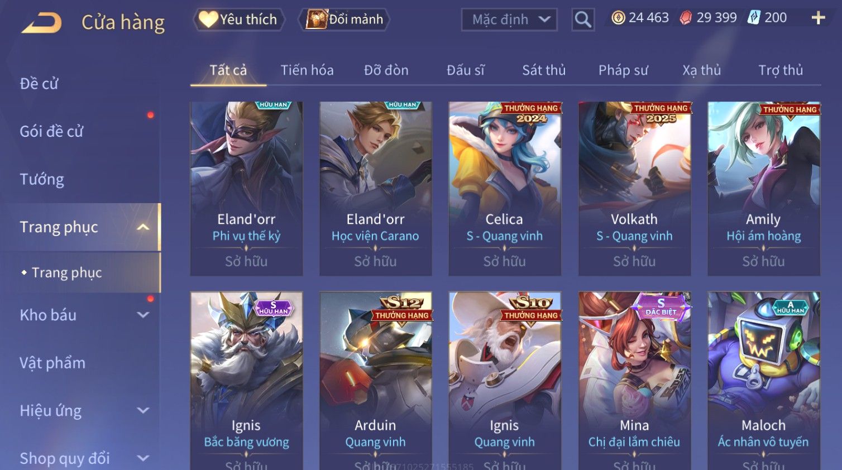
Task: Open the search magnifier icon
Action: pos(582,20)
